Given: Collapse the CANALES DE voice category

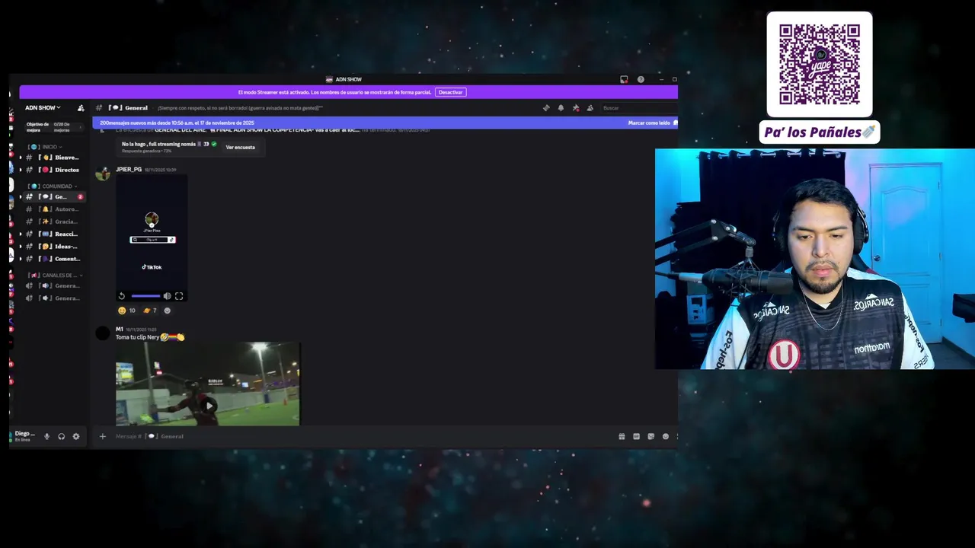Looking at the screenshot, I should point(55,276).
